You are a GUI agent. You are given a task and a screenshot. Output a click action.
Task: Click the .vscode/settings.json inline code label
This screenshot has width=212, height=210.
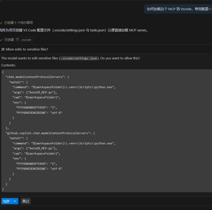coord(79,58)
